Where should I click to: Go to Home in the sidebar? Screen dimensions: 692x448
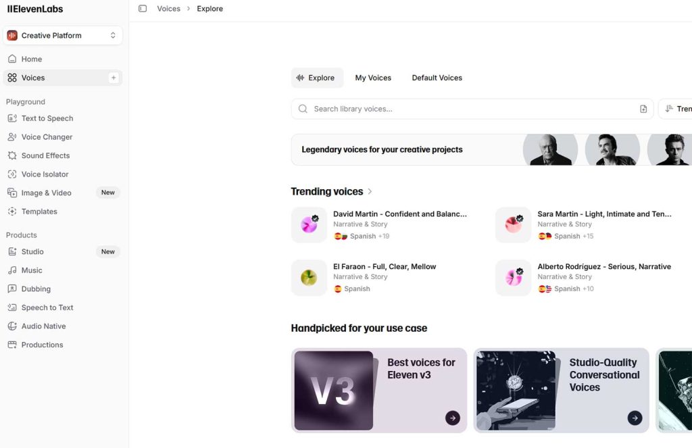pos(63,59)
